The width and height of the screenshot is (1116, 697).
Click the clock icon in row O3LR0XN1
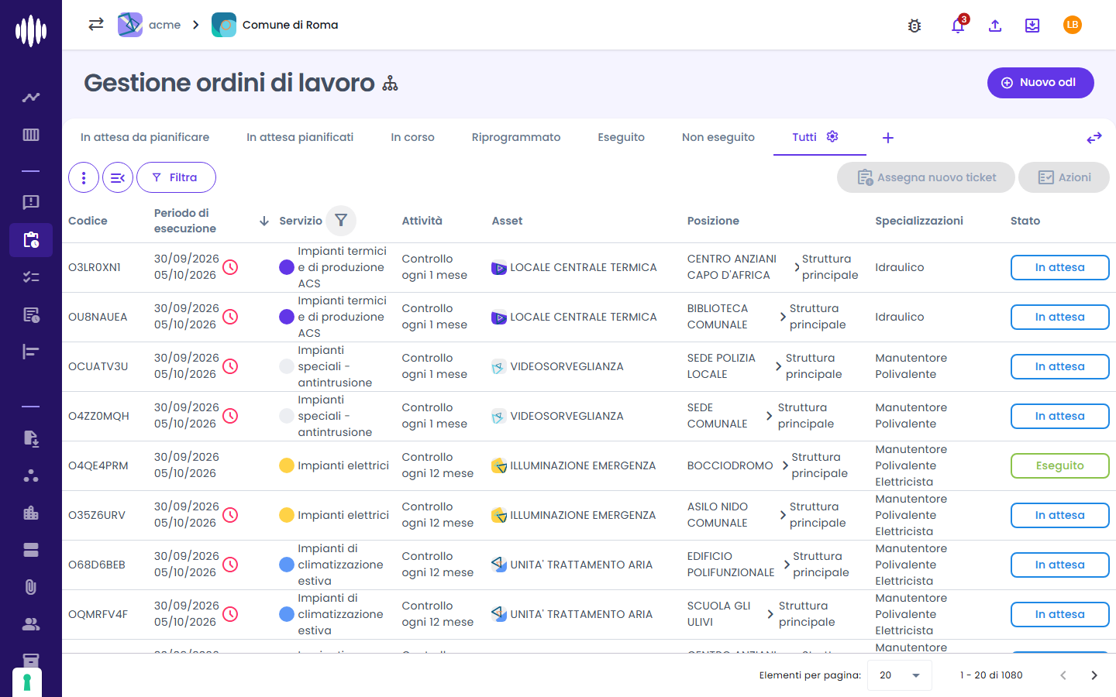click(230, 267)
